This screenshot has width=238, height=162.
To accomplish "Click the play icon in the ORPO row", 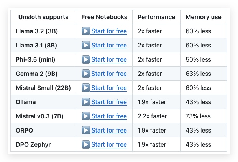I will [86, 130].
